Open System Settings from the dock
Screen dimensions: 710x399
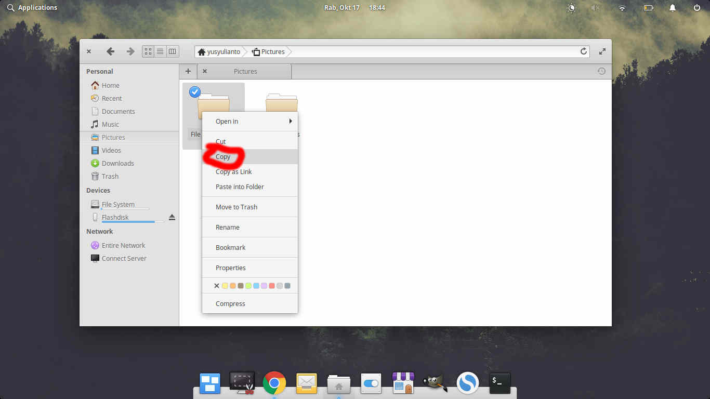tap(371, 383)
